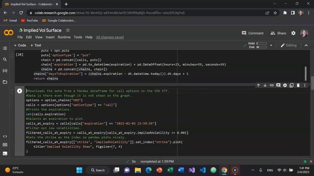Open the YouTube bookmark
Viewport: 314px width, 176px height.
[29, 21]
